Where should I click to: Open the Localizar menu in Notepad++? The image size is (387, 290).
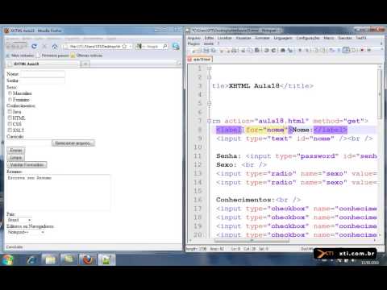pos(224,38)
